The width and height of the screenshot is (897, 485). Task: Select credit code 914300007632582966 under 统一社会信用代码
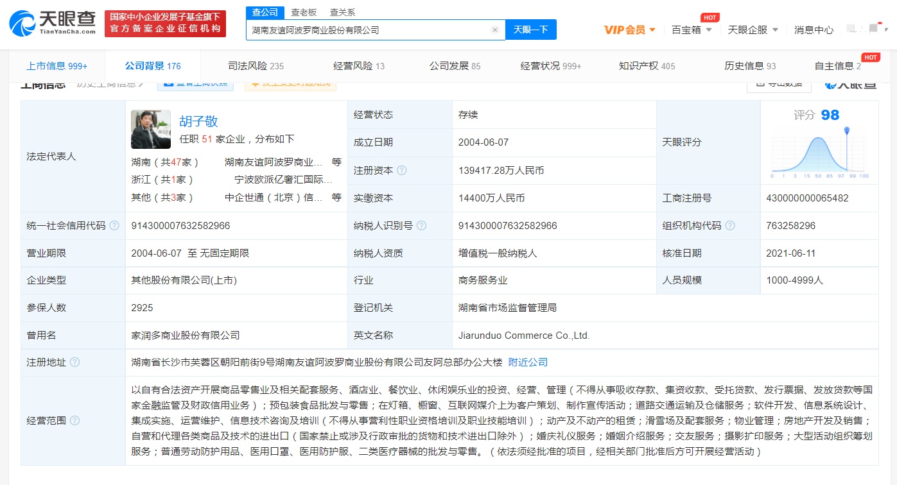click(180, 226)
